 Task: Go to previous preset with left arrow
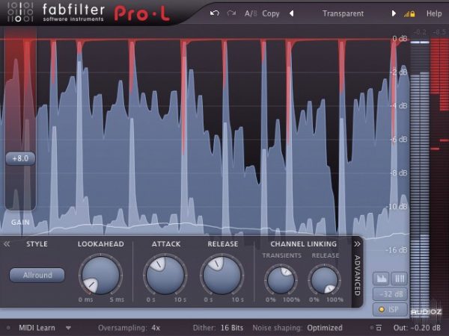pyautogui.click(x=291, y=13)
